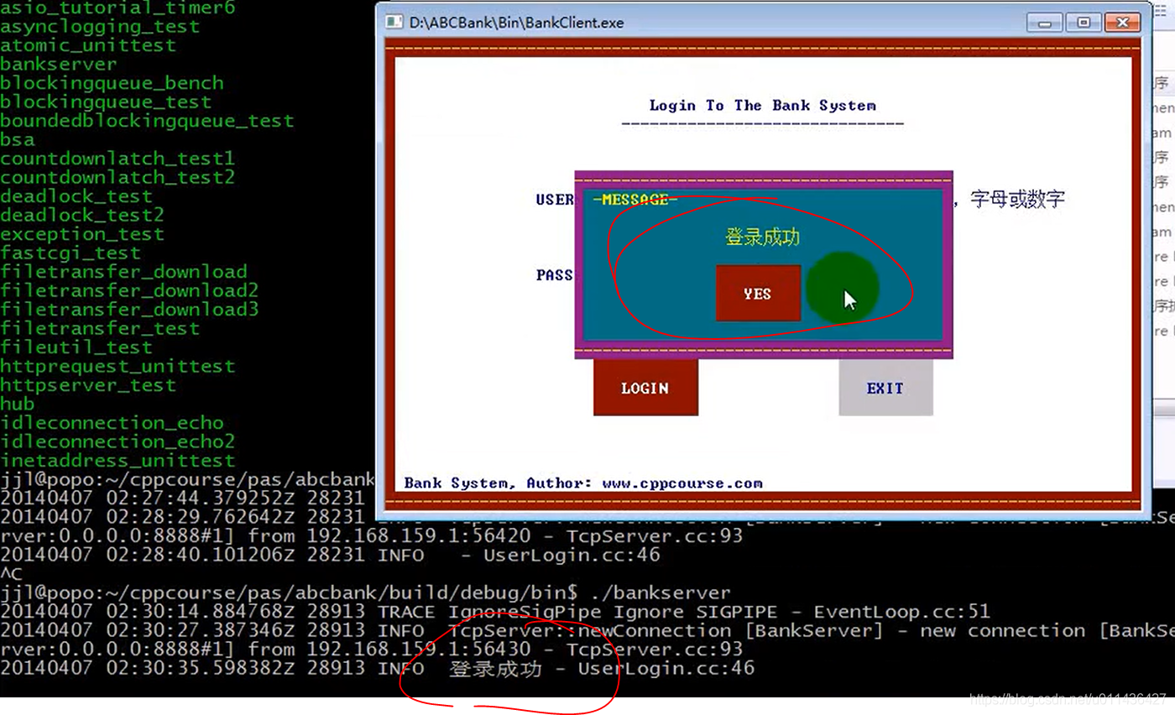Click the 登录成功 - UserLogin.cc:46 log entry
Screen dimensions: 1175x715
coord(378,669)
